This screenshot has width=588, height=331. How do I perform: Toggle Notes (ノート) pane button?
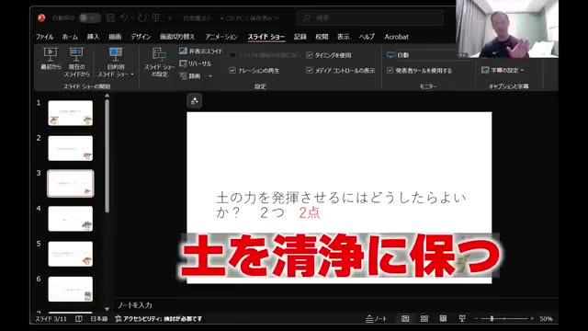[x=376, y=319]
